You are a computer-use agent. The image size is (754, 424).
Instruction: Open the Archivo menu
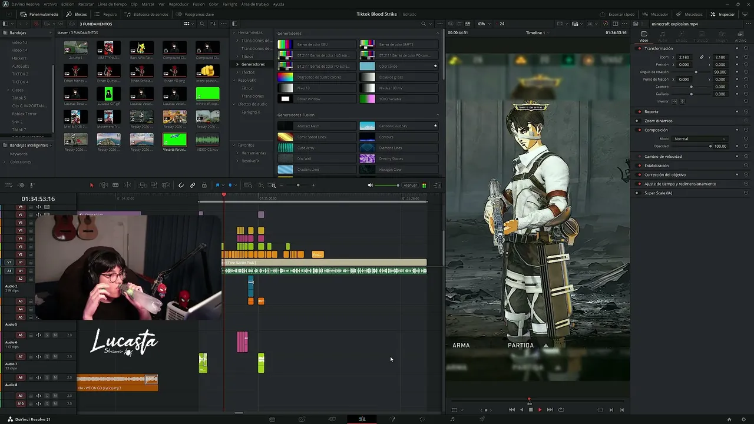pyautogui.click(x=50, y=4)
